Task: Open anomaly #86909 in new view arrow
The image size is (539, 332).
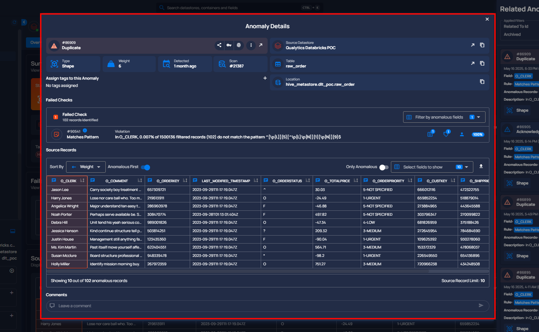Action: (261, 45)
